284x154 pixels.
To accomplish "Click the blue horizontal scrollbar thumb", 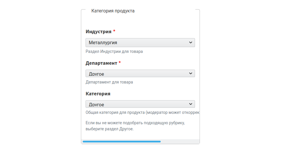I will tap(122, 142).
